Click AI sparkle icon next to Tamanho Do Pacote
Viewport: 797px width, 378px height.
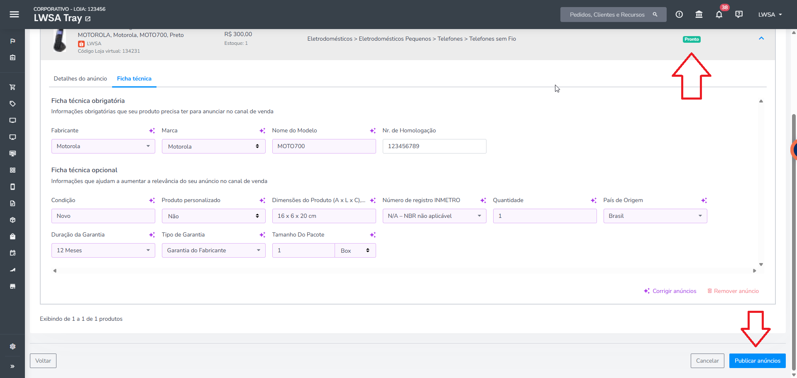(373, 235)
